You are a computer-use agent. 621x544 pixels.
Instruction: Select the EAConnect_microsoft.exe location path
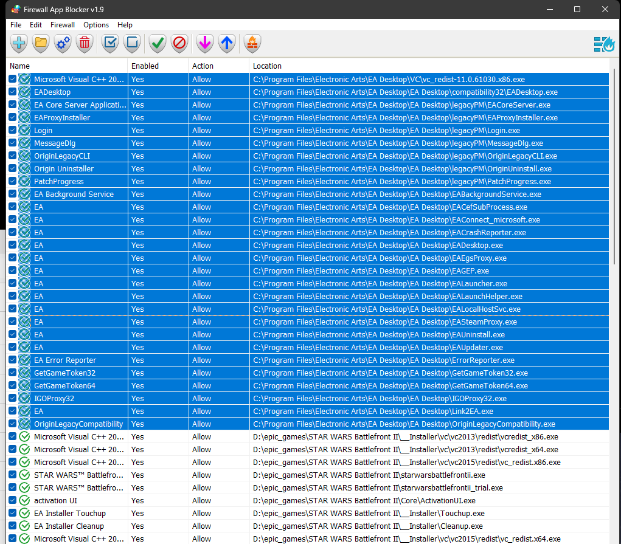(397, 220)
